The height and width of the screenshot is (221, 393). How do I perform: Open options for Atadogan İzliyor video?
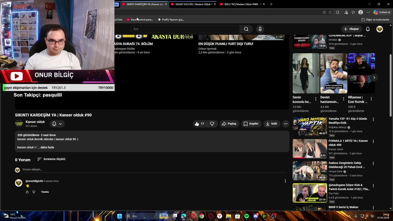373,186
